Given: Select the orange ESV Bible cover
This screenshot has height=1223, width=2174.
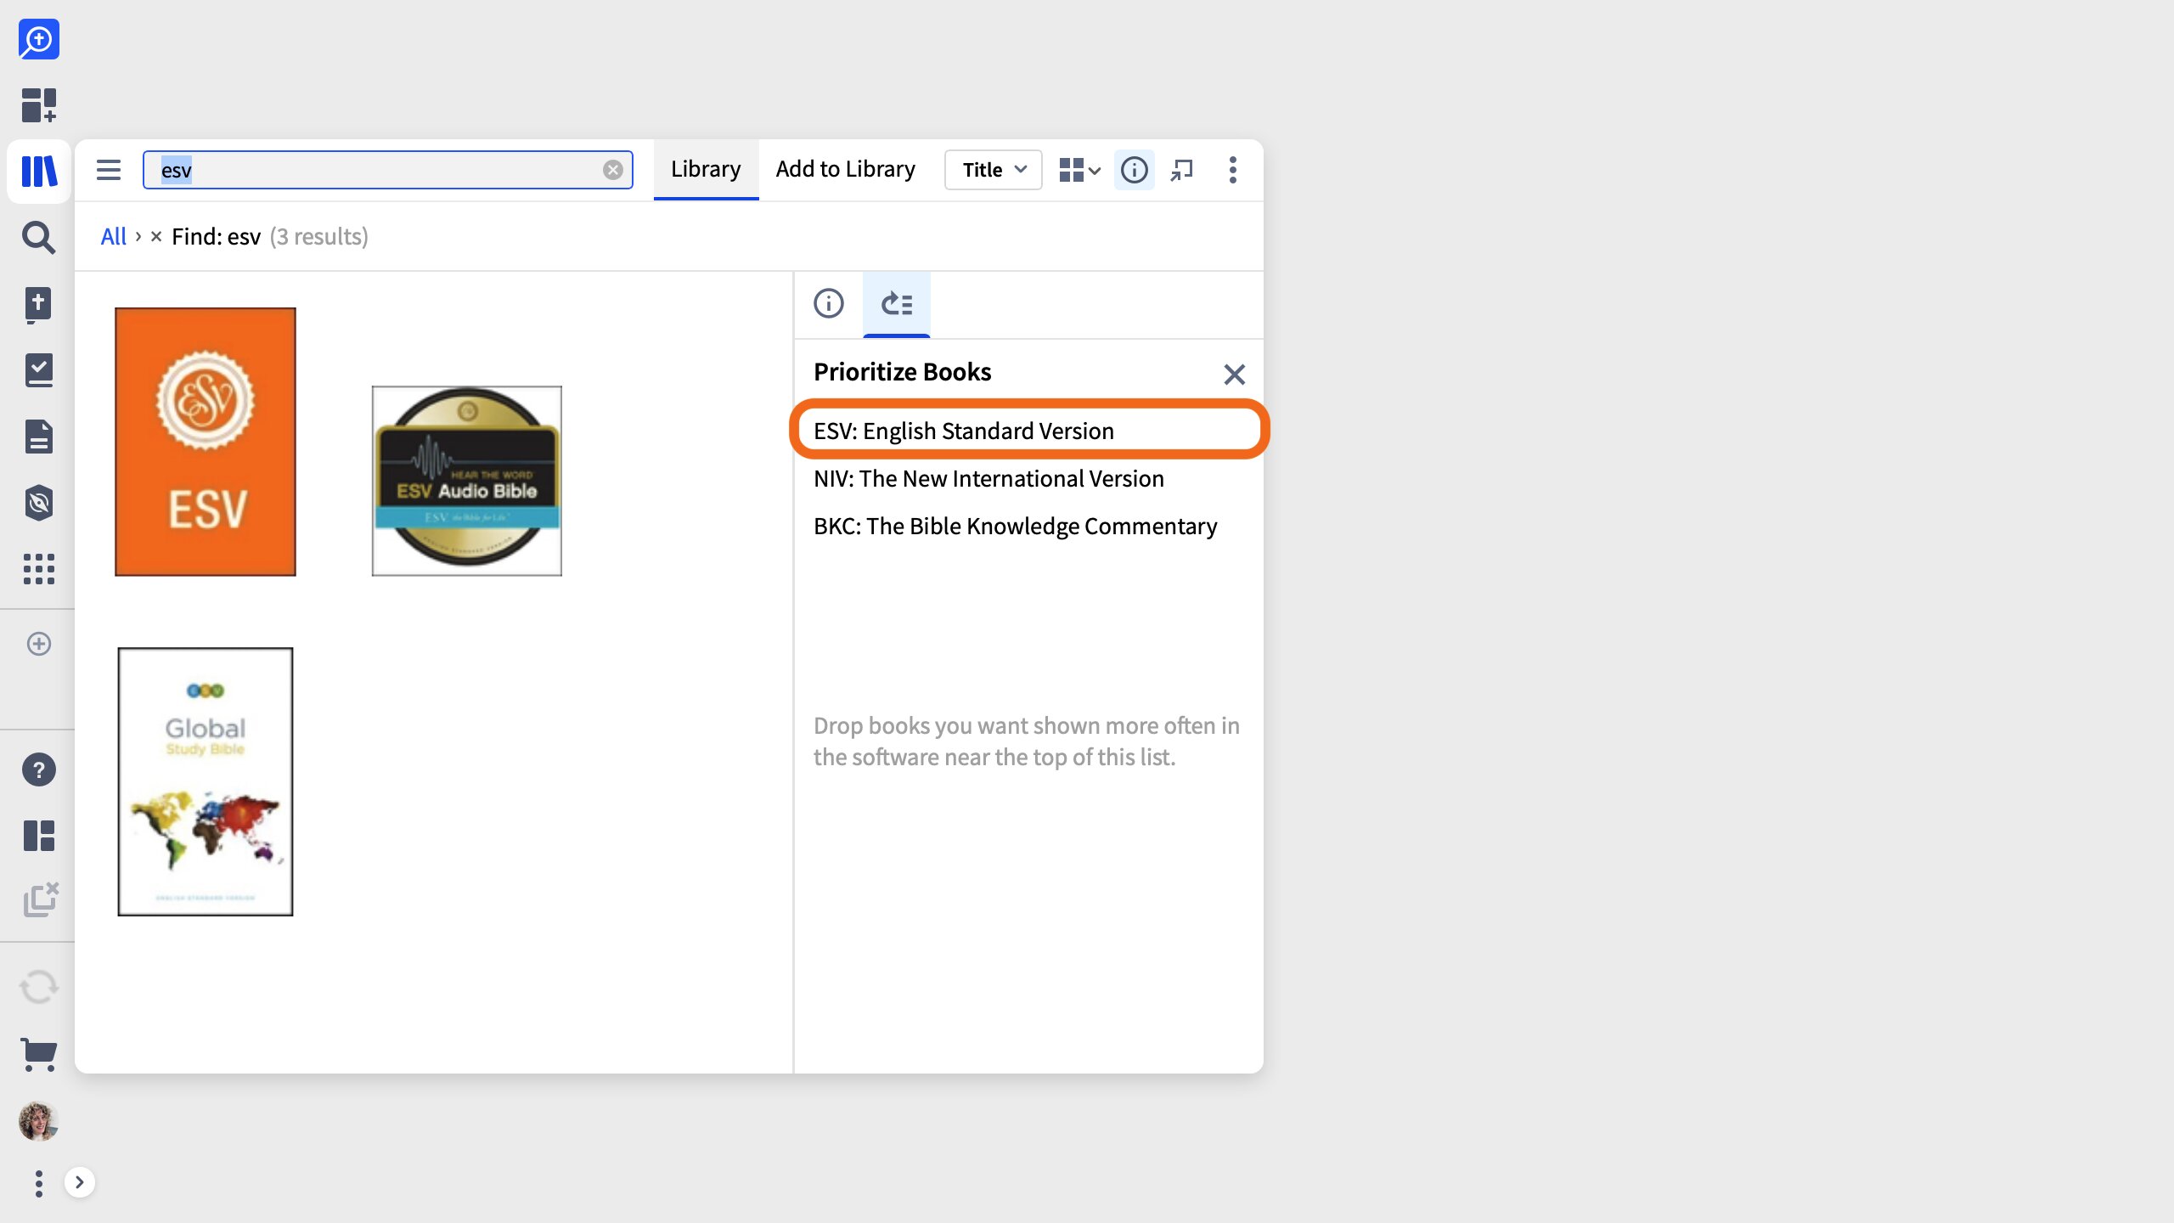Looking at the screenshot, I should point(206,442).
